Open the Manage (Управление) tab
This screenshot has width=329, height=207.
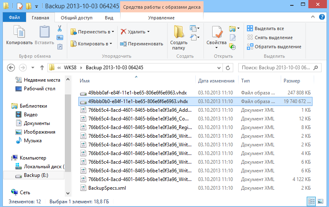click(x=161, y=18)
